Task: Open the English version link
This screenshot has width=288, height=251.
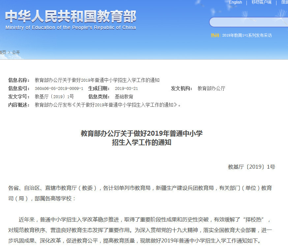Action: (235, 2)
